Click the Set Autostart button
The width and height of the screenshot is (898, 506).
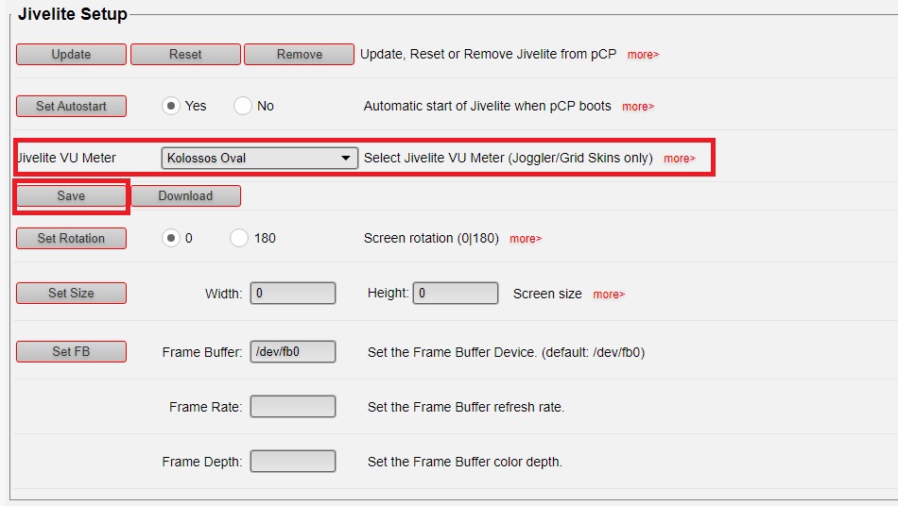coord(71,107)
